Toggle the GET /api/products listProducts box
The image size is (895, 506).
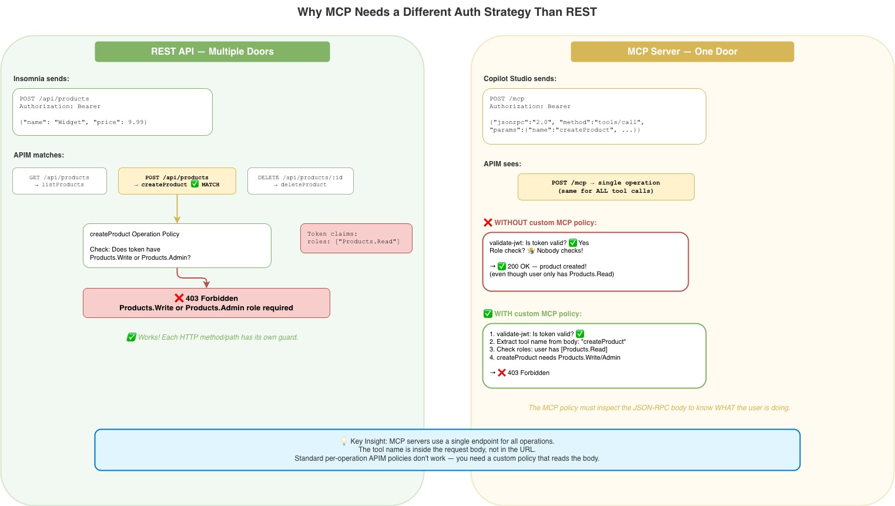coord(59,181)
